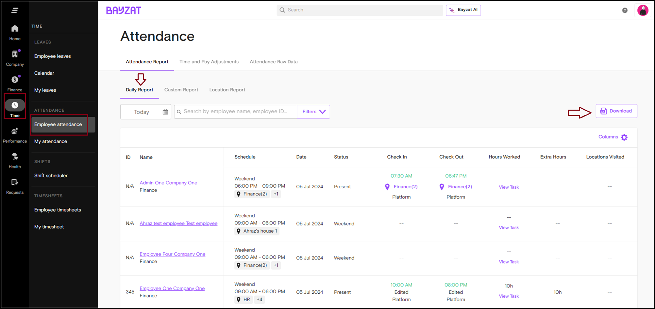Open the user profile avatar
This screenshot has width=655, height=309.
(643, 10)
